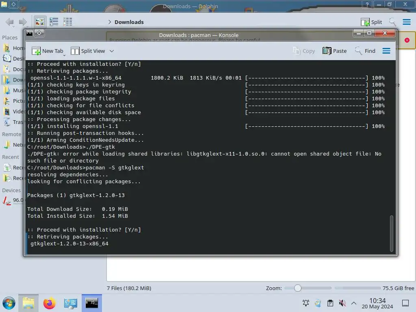Click the Show Desktop taskbar button
The image size is (416, 312).
[x=405, y=303]
